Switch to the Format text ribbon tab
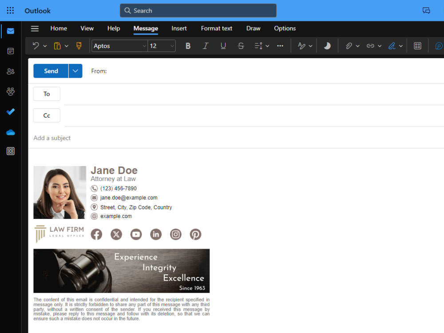 pyautogui.click(x=216, y=28)
